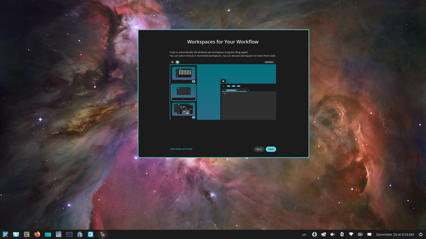Image resolution: width=426 pixels, height=239 pixels.
Task: Click the Next button
Action: (x=271, y=149)
